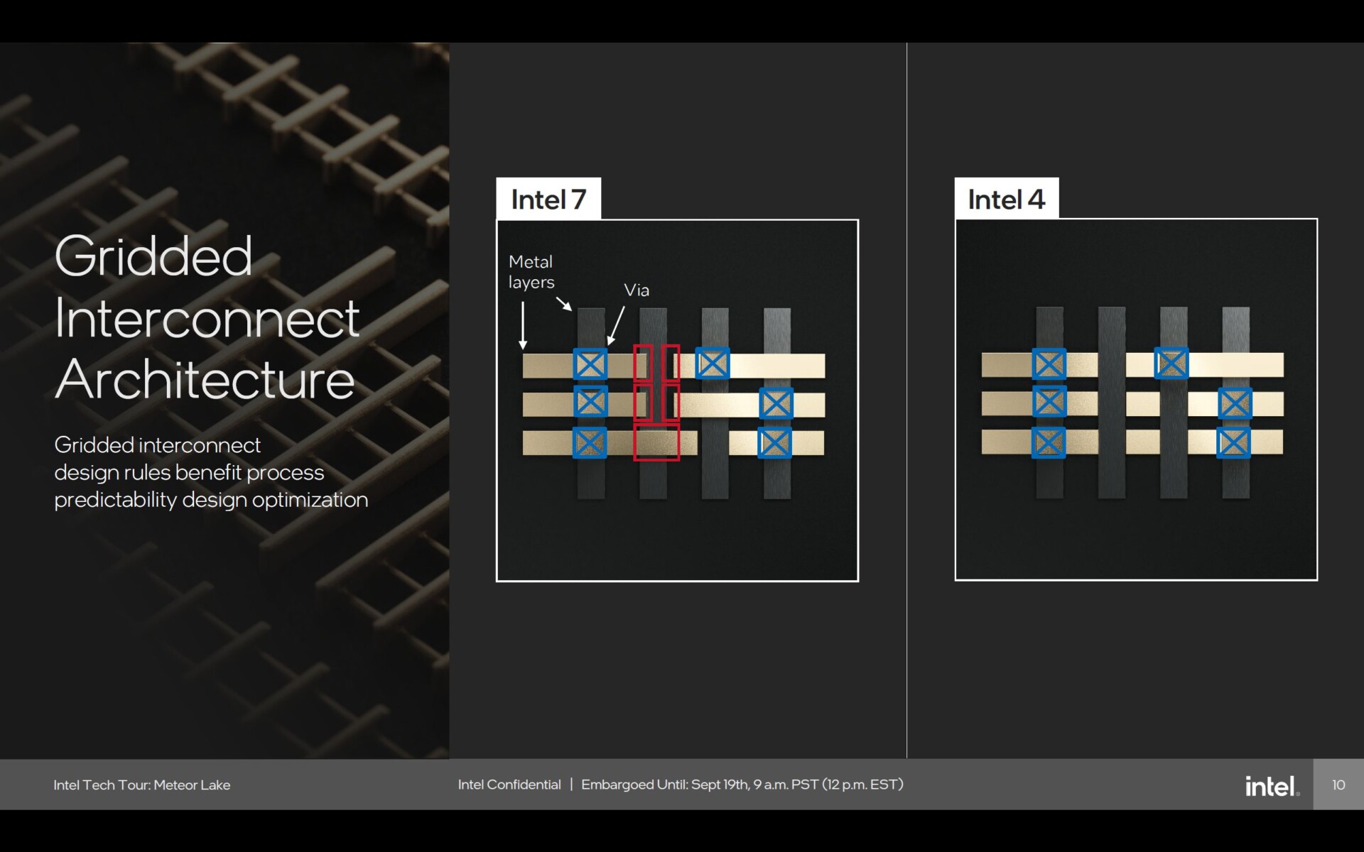This screenshot has width=1364, height=852.
Task: Click the "Intel Confidential" footer text
Action: tap(509, 785)
